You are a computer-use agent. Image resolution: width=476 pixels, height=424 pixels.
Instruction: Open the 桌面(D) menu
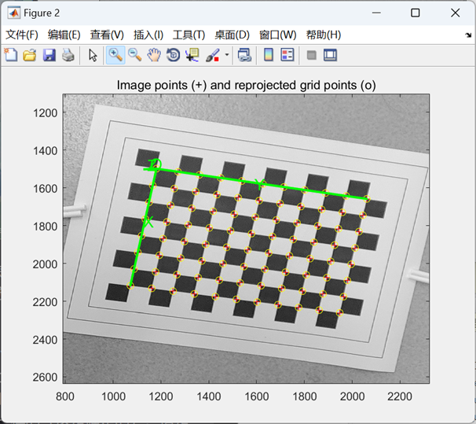(233, 35)
